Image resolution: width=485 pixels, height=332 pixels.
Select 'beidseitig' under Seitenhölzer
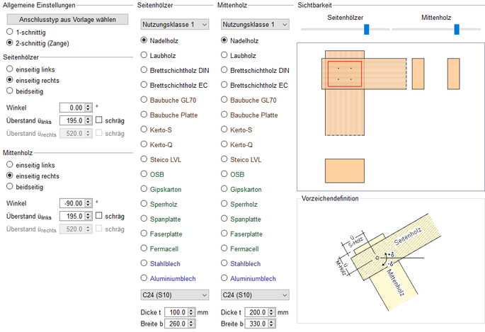coord(9,91)
